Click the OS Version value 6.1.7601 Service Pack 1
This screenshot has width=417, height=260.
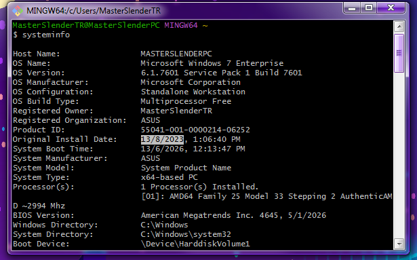click(195, 73)
